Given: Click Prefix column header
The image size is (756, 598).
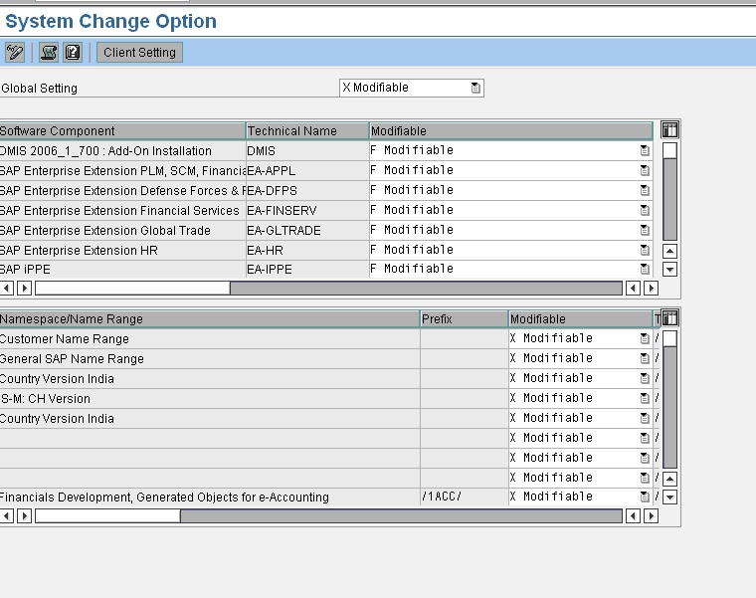Looking at the screenshot, I should pos(465,318).
